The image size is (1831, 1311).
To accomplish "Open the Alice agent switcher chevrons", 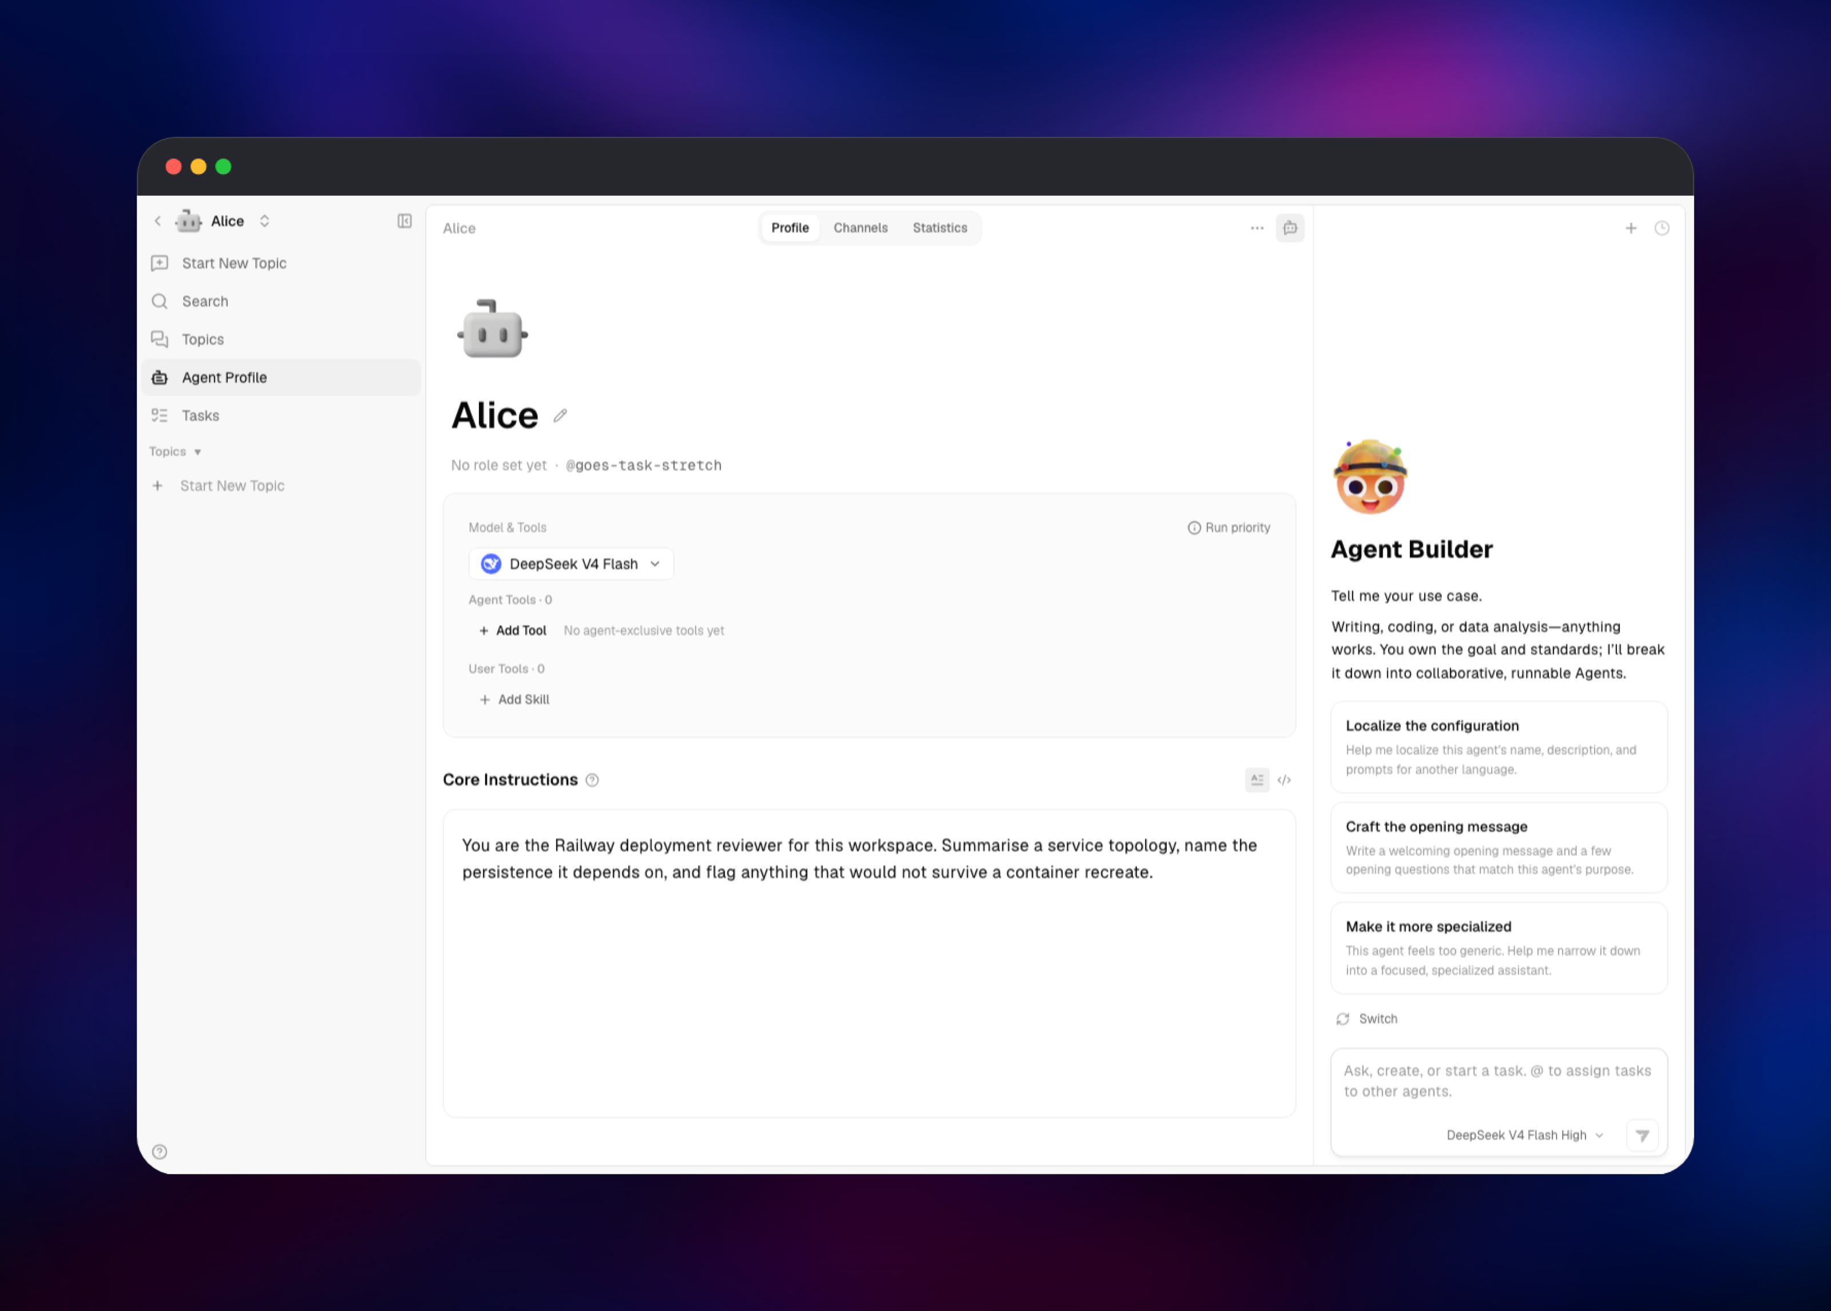I will 265,220.
